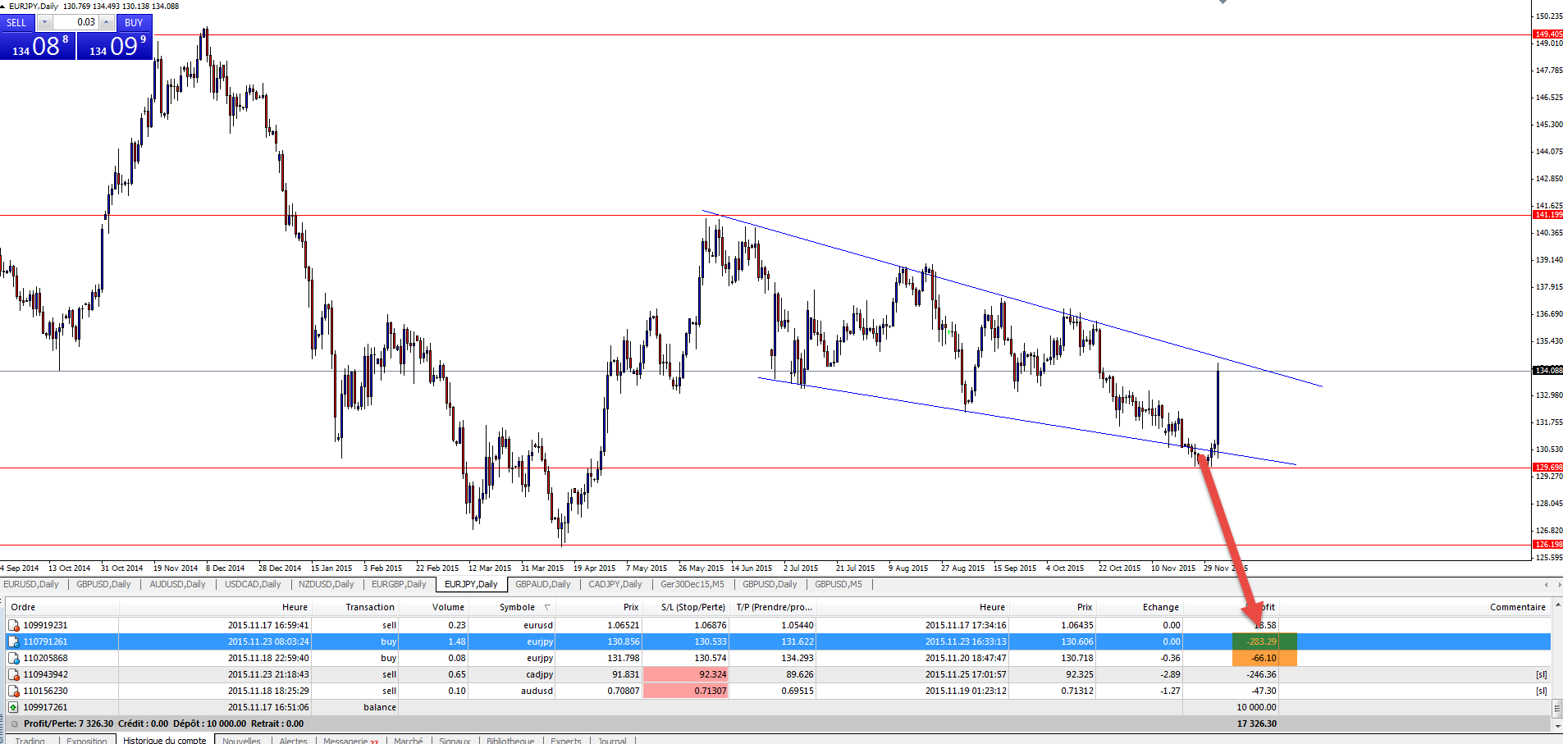
Task: Click the green balance deposit icon
Action: [14, 707]
